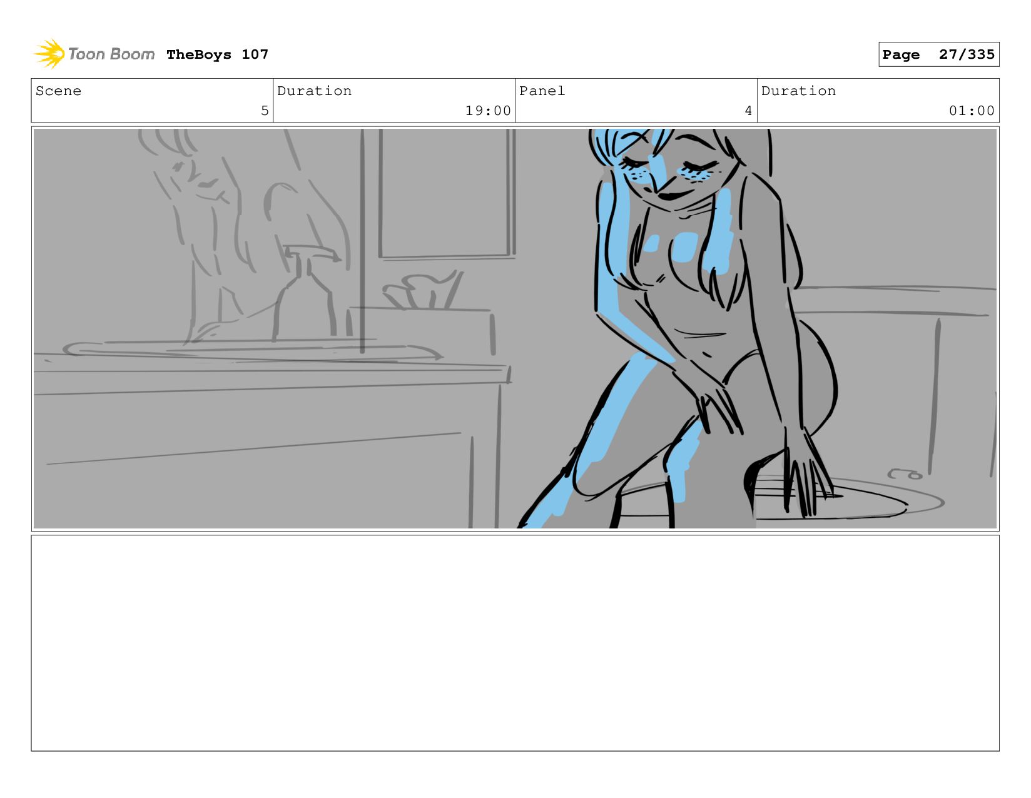
Task: Select scene number value '5'
Action: pyautogui.click(x=265, y=111)
